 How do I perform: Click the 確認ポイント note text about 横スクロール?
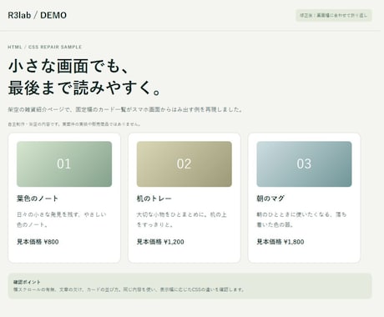coord(129,289)
